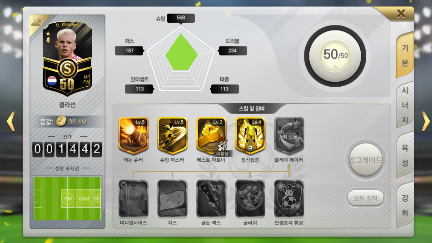Go to previous player with left arrow
This screenshot has width=432, height=243.
[11, 121]
